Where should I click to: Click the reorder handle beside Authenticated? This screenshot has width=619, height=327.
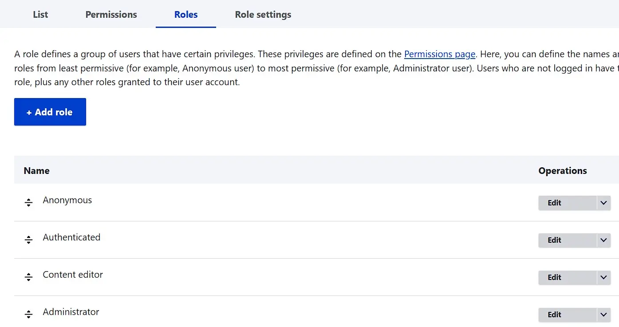pyautogui.click(x=28, y=240)
